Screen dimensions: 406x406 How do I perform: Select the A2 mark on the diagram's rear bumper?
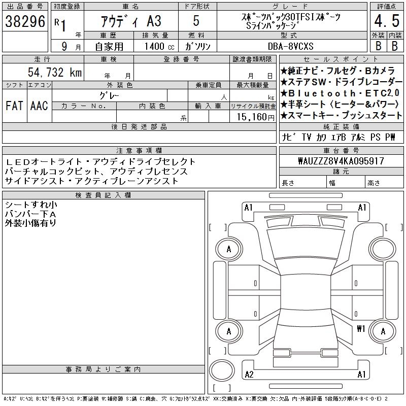tap(249, 375)
